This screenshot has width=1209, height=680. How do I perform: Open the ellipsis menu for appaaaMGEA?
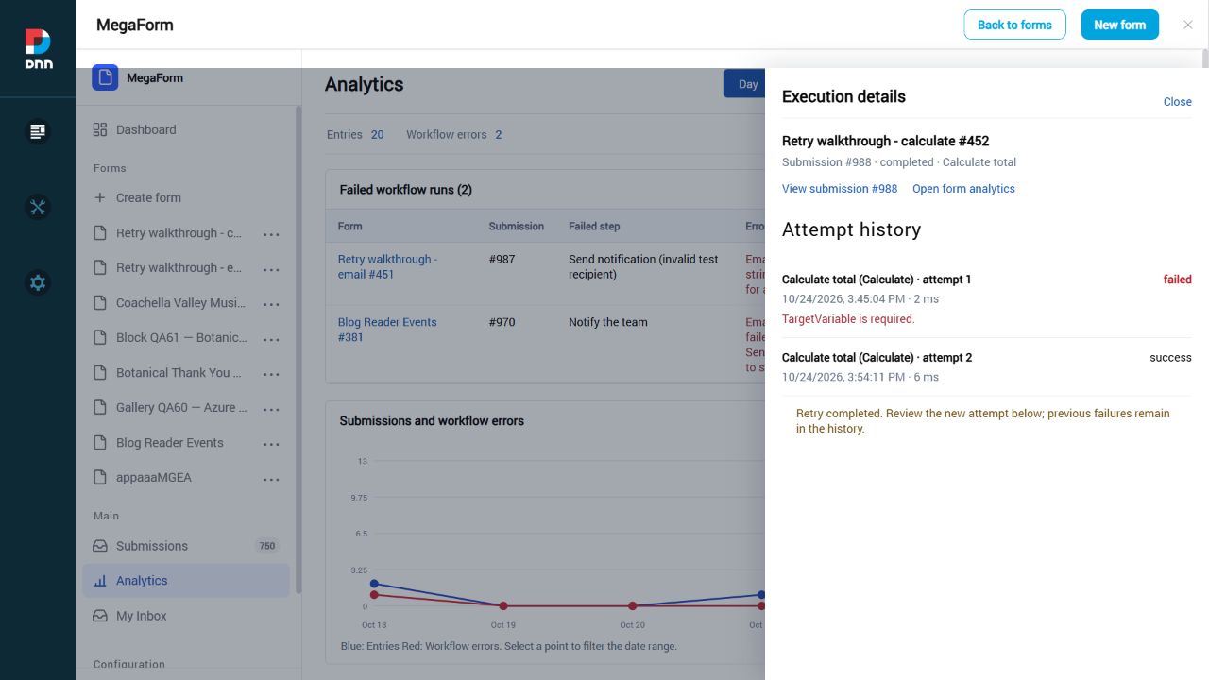click(271, 479)
